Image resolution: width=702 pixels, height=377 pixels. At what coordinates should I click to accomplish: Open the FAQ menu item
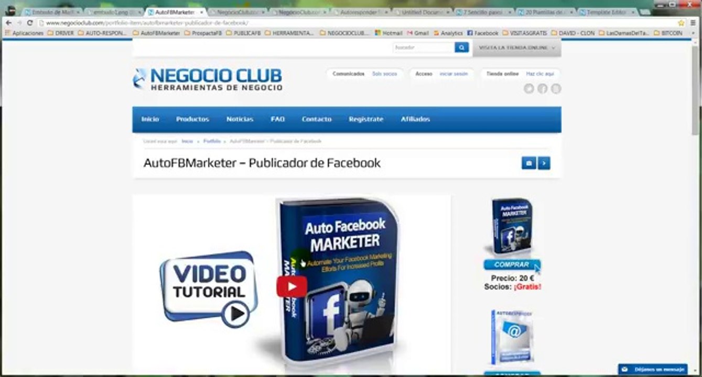pyautogui.click(x=278, y=119)
